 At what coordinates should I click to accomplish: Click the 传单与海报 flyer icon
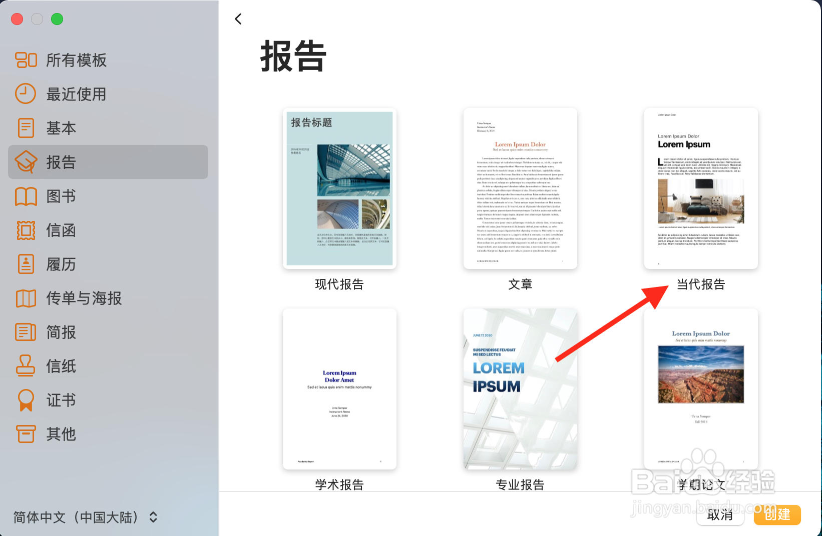(x=26, y=298)
